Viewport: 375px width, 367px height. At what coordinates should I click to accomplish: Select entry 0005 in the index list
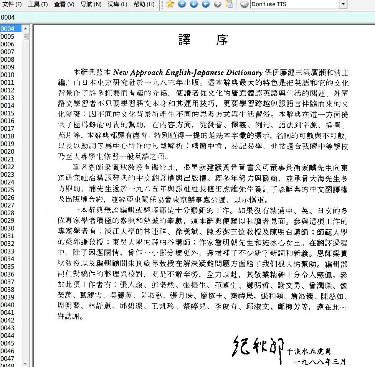coord(11,36)
